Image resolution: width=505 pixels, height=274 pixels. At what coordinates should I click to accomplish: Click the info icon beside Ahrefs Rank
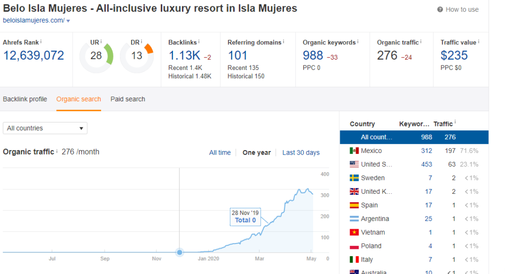click(41, 42)
